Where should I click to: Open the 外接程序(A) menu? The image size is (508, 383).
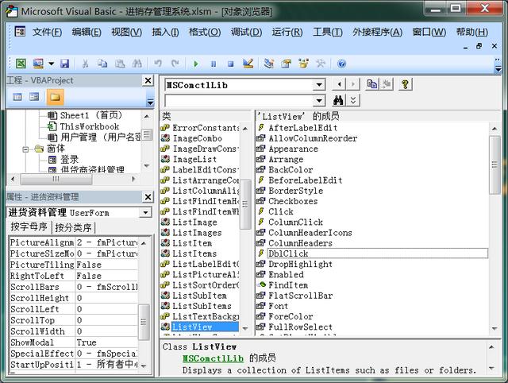pos(378,32)
